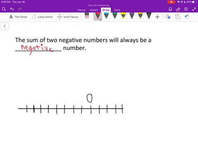The image size is (198, 149).
Task: Switch to the Home tab
Action: (81, 10)
